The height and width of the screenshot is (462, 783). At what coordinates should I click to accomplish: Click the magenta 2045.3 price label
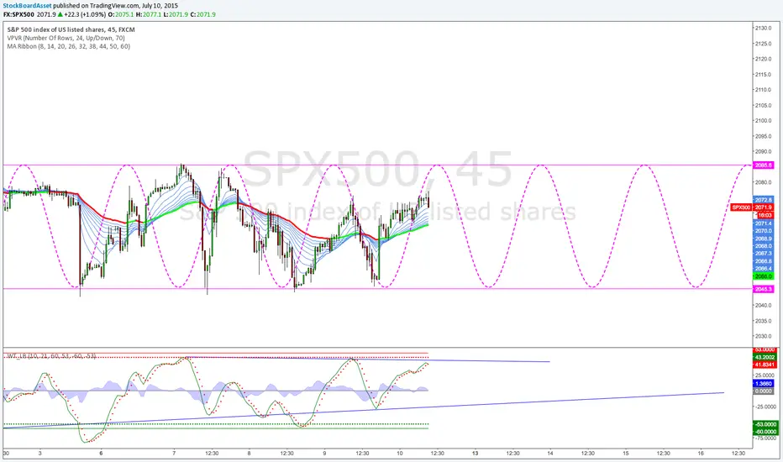(763, 289)
